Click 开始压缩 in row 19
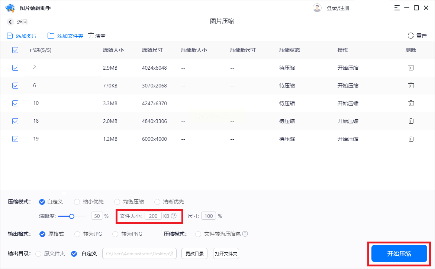 pos(348,139)
